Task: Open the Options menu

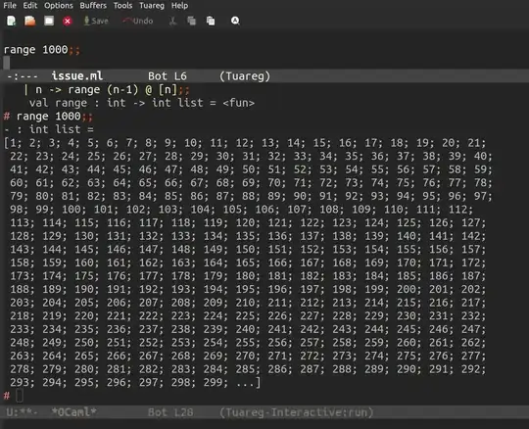Action: click(59, 6)
